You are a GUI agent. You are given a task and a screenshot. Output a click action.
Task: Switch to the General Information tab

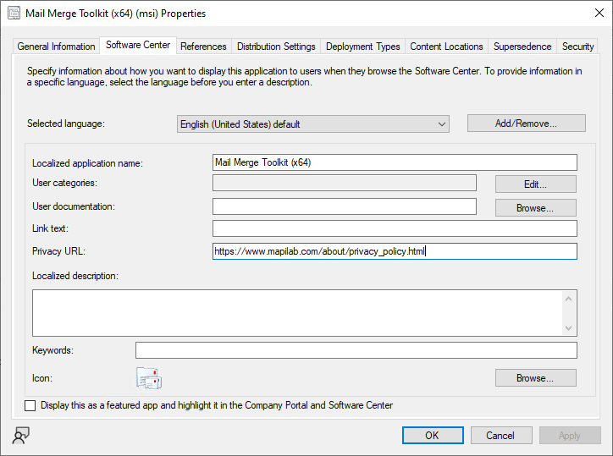point(56,47)
